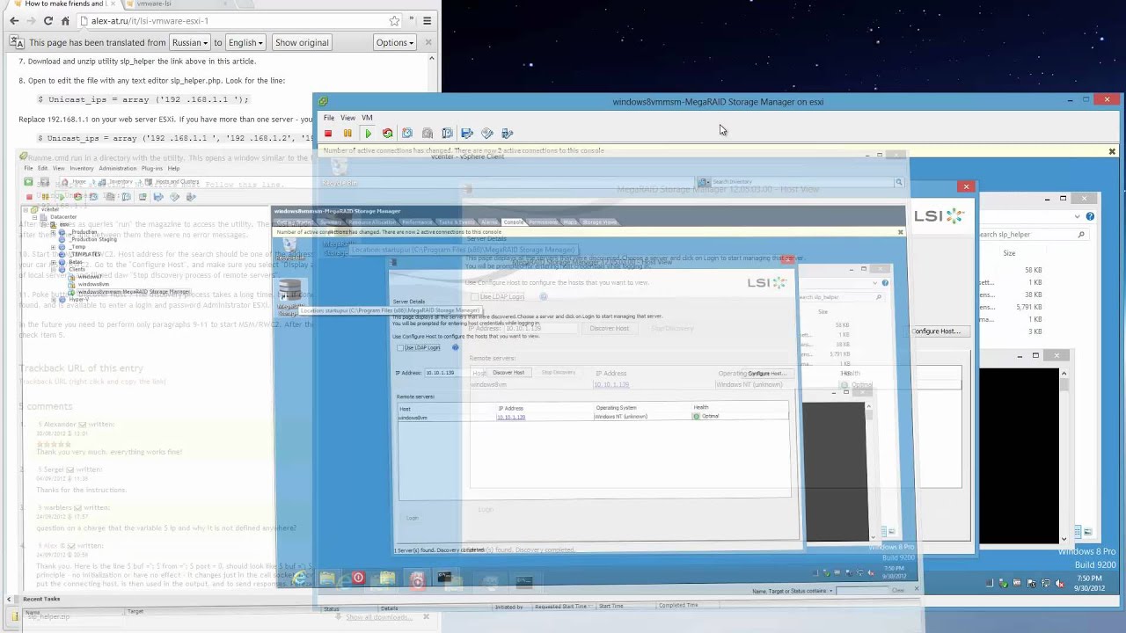Enable Use LDAP Login checkbox

pos(400,348)
